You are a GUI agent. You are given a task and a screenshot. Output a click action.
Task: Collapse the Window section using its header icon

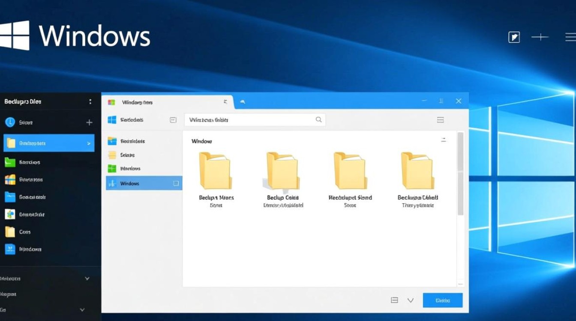444,140
